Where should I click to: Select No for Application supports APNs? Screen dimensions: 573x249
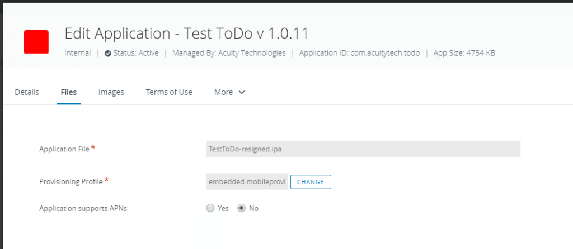point(242,208)
